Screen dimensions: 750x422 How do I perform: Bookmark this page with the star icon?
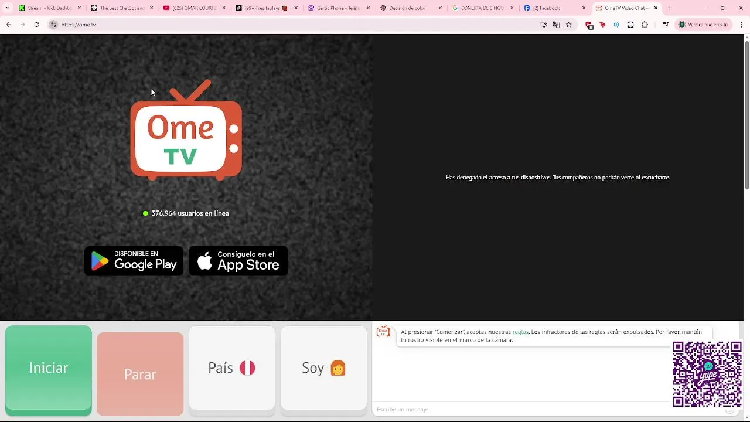pos(568,25)
